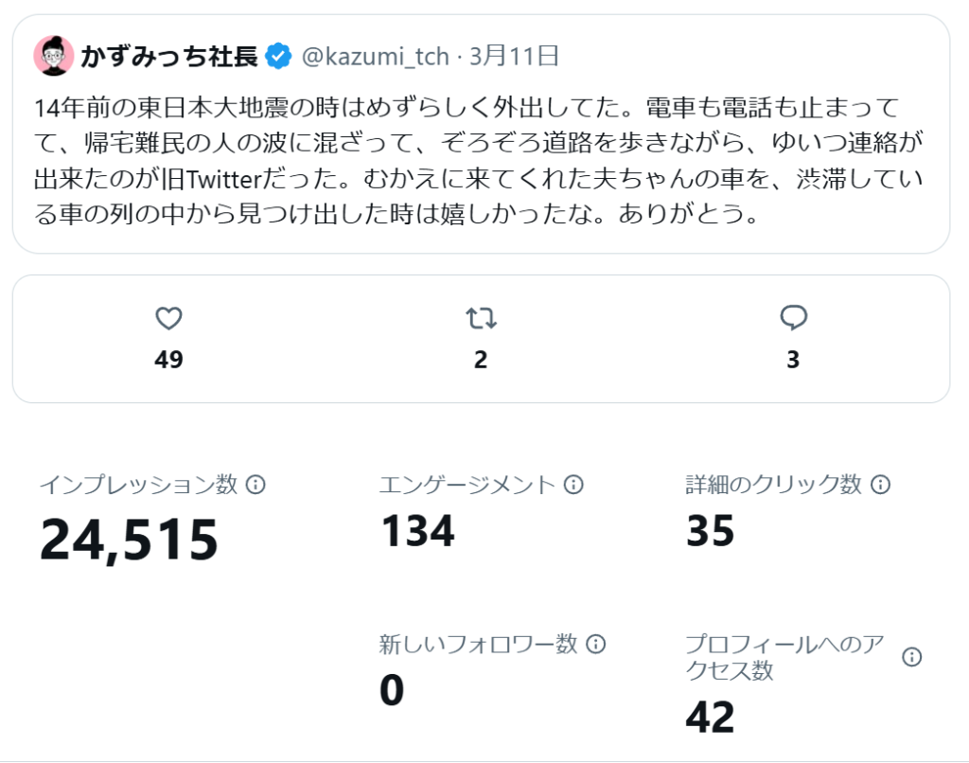Click the retweet count 2

(x=481, y=360)
